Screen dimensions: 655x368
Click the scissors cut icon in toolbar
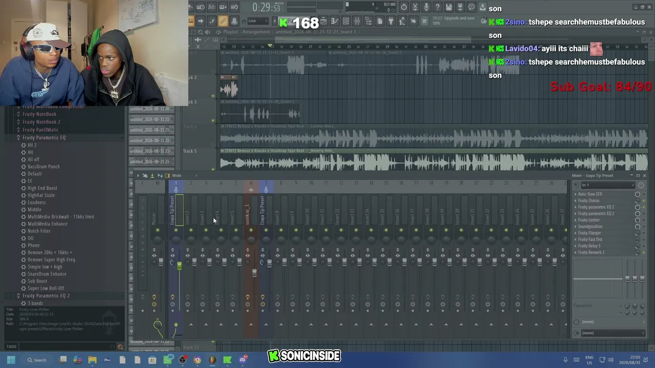point(415,7)
